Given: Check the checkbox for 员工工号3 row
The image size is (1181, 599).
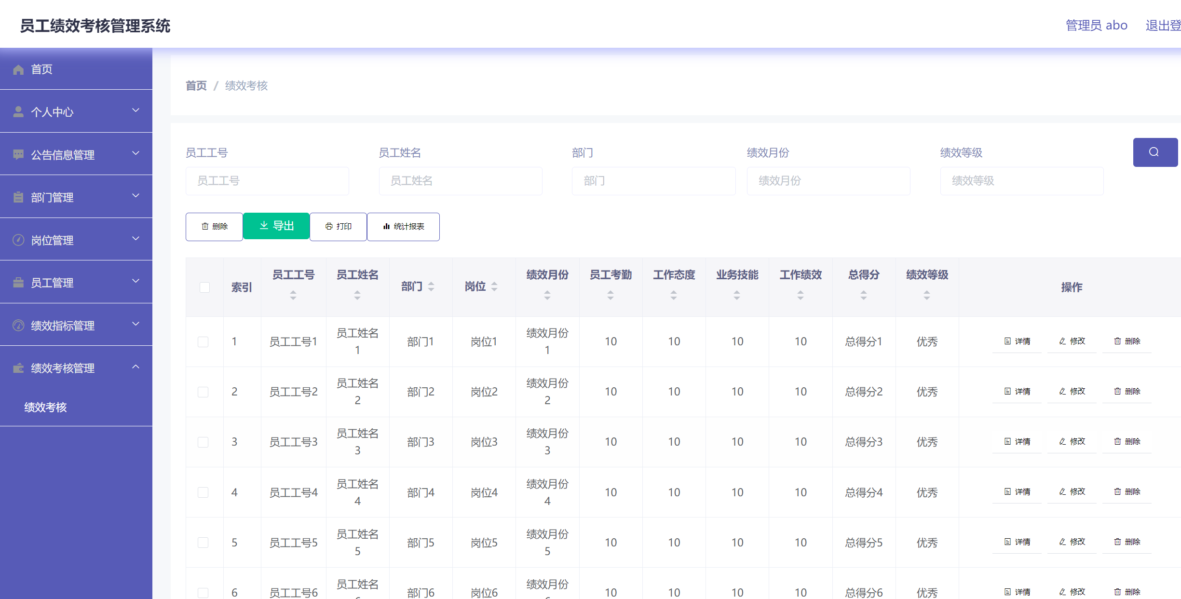Looking at the screenshot, I should 203,442.
